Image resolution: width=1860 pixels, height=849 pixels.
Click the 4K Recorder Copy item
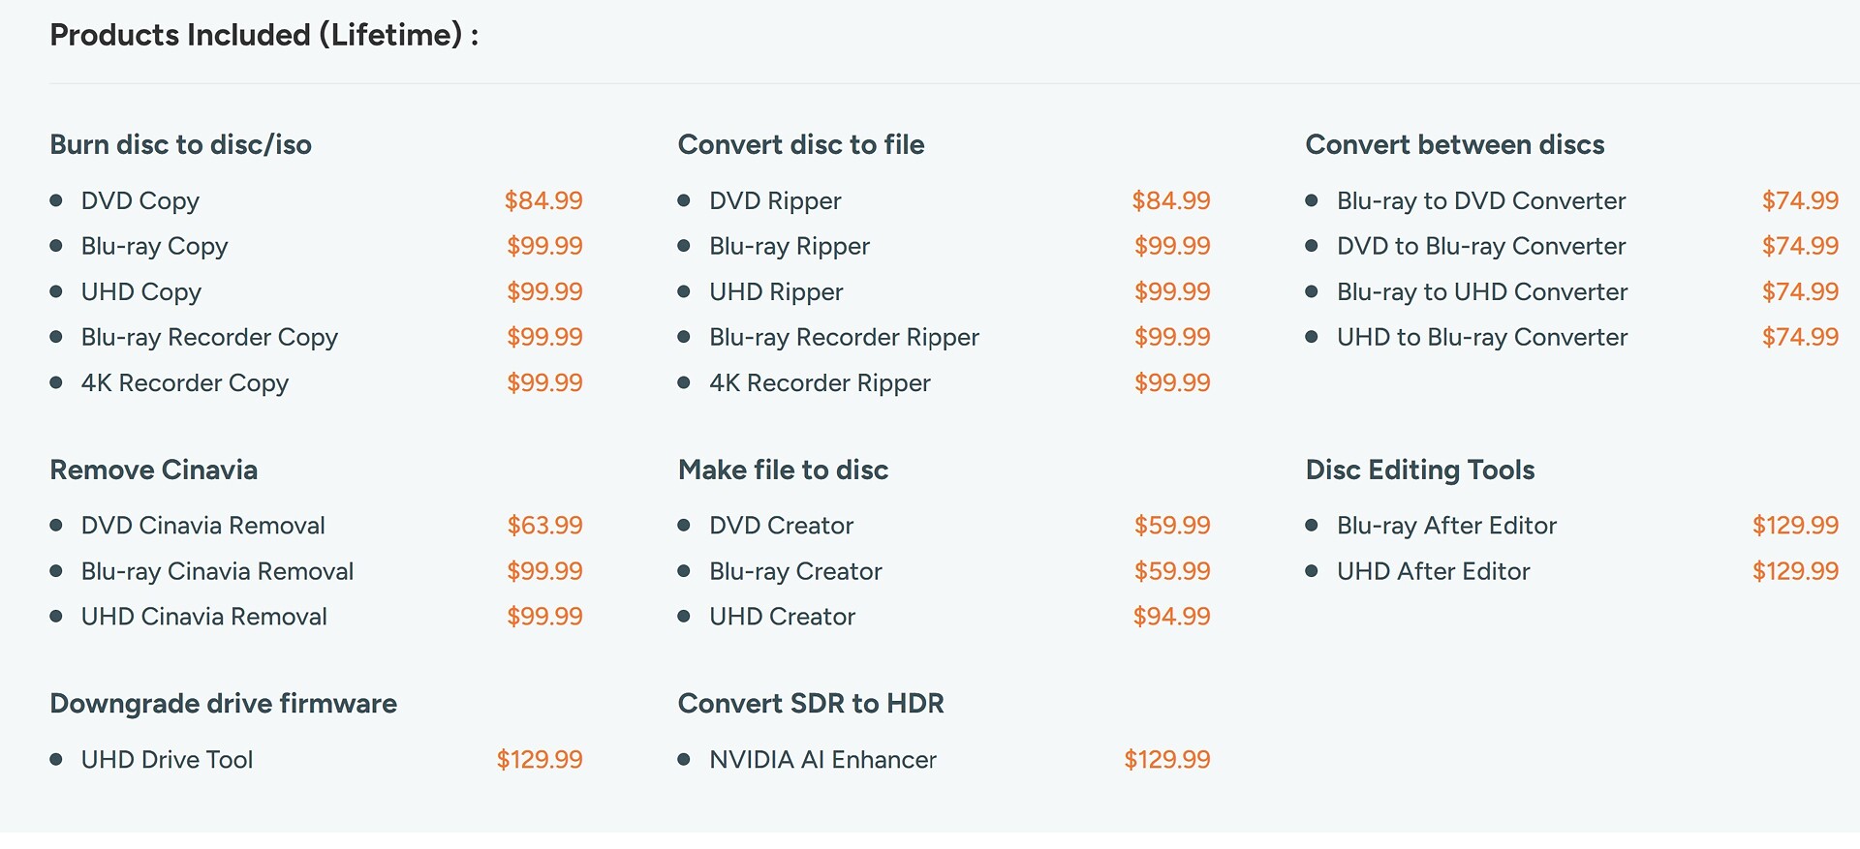[x=185, y=382]
